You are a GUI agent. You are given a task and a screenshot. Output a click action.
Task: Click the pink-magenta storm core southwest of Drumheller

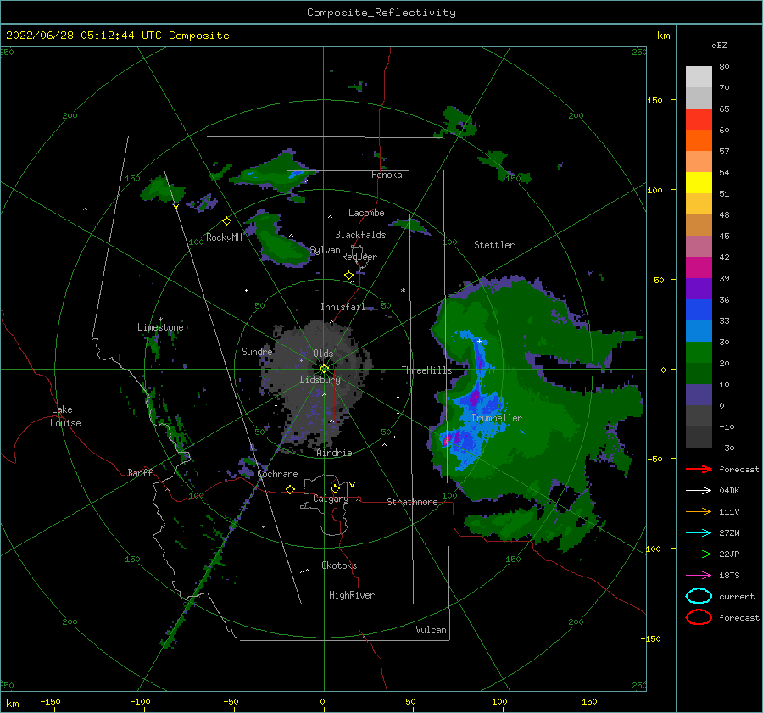445,441
